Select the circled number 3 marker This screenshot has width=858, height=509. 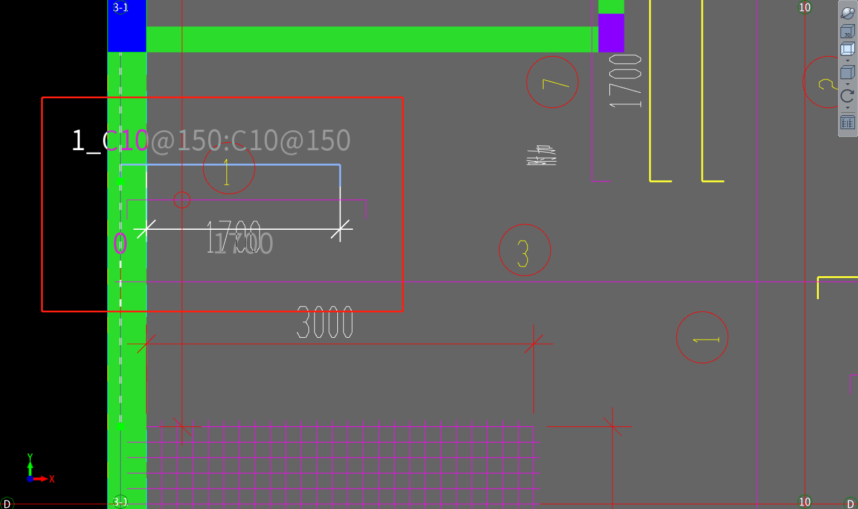525,250
